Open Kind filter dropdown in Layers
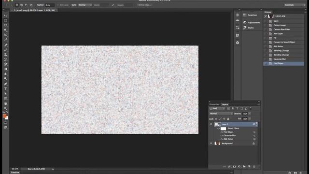 click(217, 108)
